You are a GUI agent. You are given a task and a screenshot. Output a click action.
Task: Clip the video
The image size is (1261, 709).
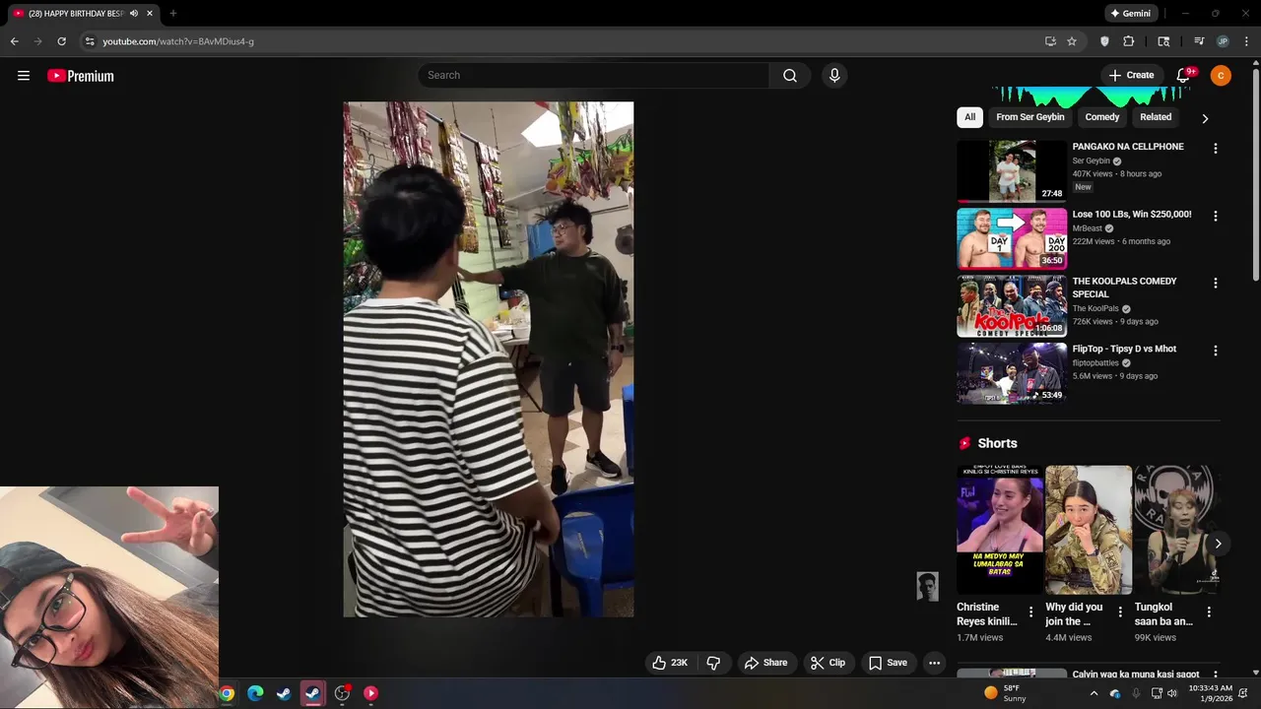click(828, 663)
